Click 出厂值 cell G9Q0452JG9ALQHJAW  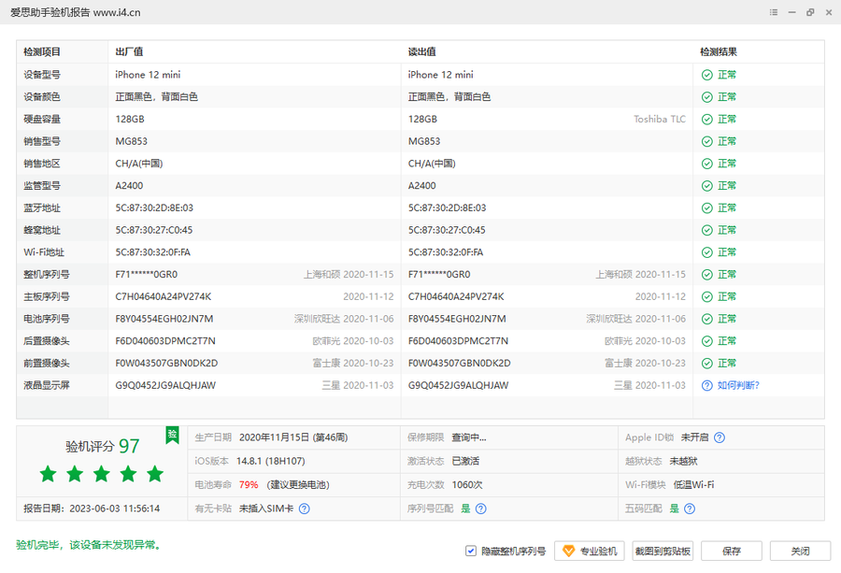click(x=165, y=385)
